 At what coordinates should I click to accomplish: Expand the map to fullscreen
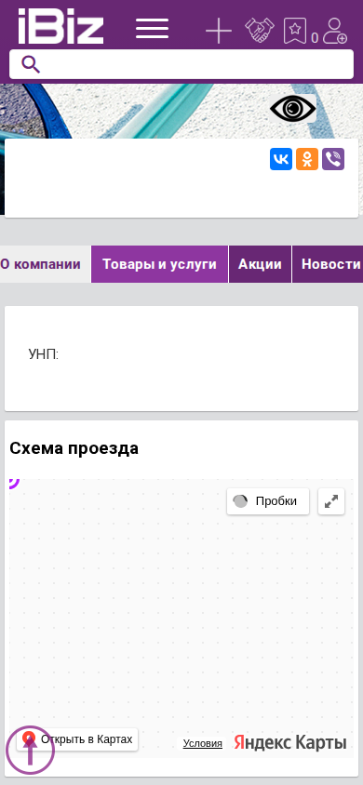tap(331, 501)
